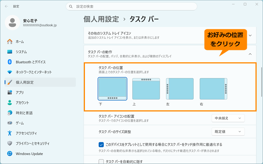Click 安心花子 account name
263x164 pixels.
click(x=30, y=21)
